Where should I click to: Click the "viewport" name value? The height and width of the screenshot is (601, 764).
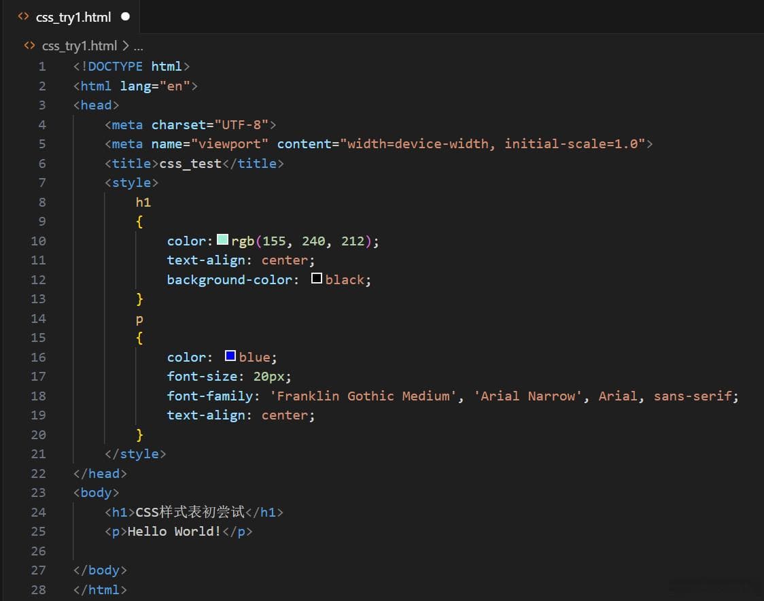tap(230, 144)
